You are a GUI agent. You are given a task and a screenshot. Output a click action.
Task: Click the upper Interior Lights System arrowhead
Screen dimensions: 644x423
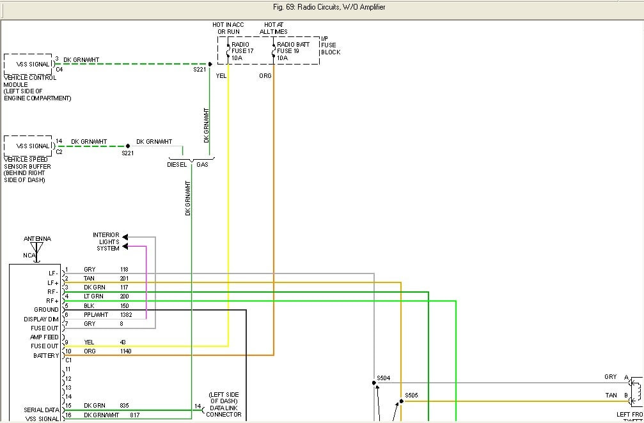(125, 236)
